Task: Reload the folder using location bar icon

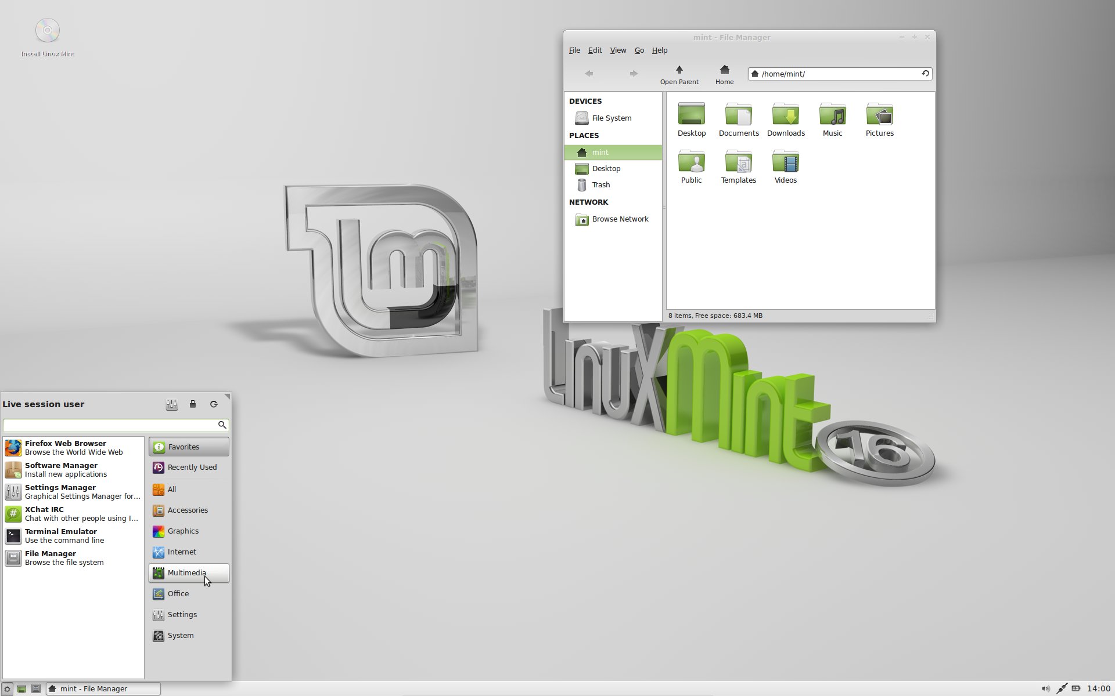Action: (925, 74)
